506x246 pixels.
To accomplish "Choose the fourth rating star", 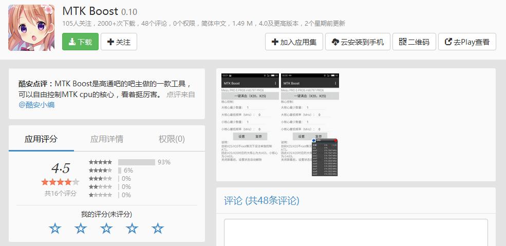I will coord(132,229).
